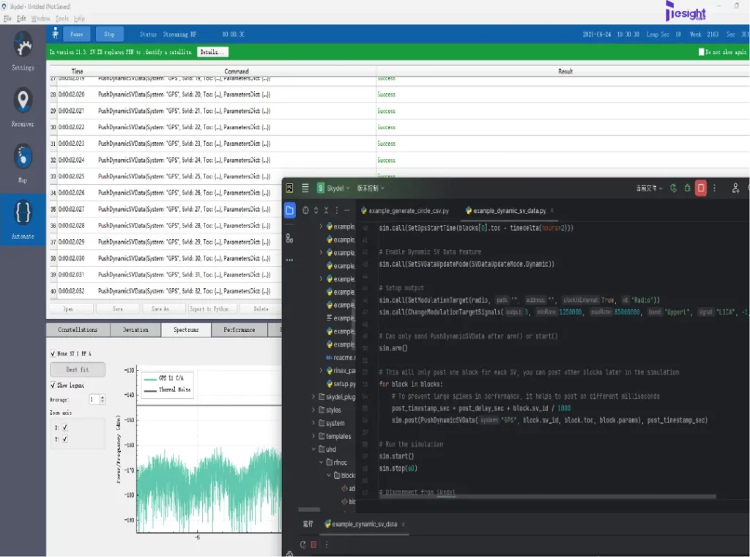This screenshot has width=750, height=557.
Task: Switch to the Deviation tab
Action: click(x=135, y=330)
